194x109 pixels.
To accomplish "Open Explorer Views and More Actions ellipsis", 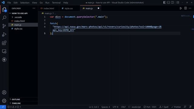I will point(34,8).
